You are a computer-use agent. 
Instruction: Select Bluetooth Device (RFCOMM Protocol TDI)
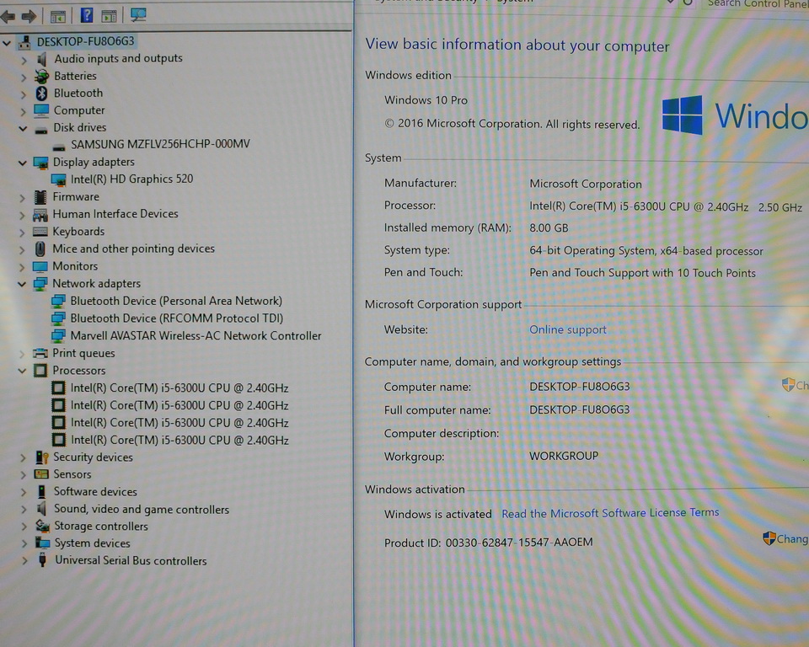tap(176, 318)
